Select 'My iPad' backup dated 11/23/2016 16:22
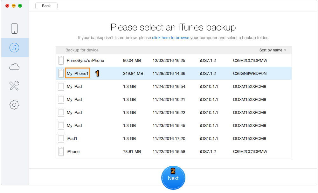Screen dimensions: 318x193 coord(74,112)
